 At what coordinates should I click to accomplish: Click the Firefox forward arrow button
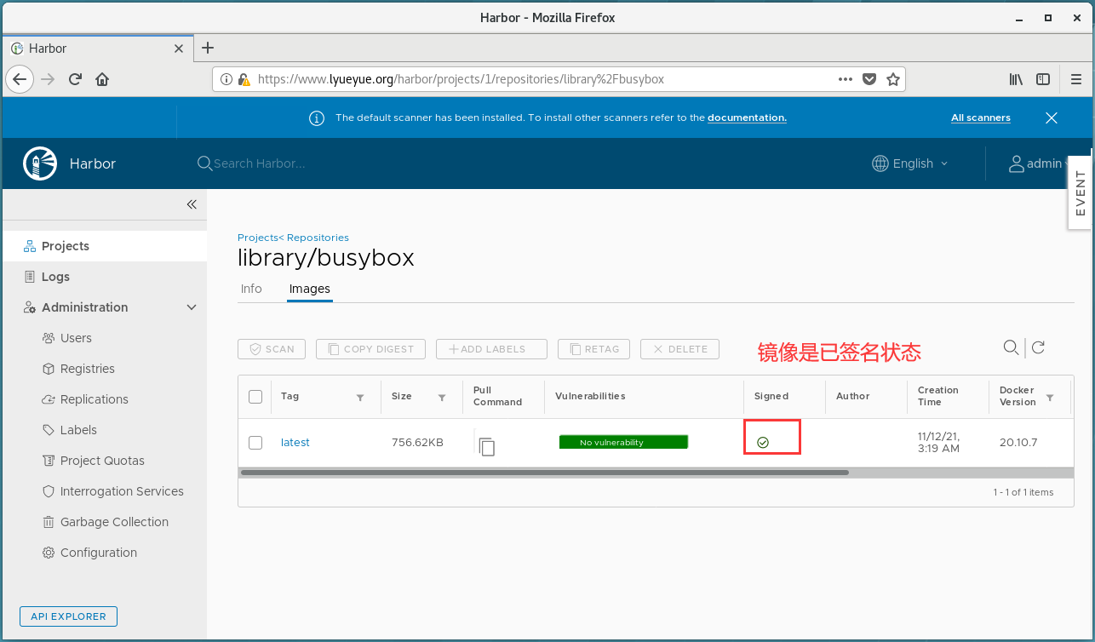tap(48, 79)
